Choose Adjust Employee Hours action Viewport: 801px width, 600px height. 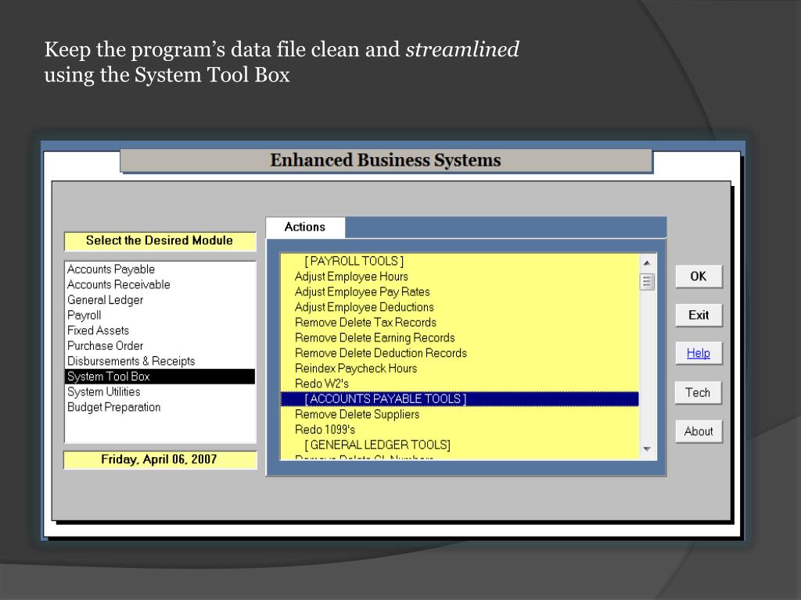tap(460, 277)
